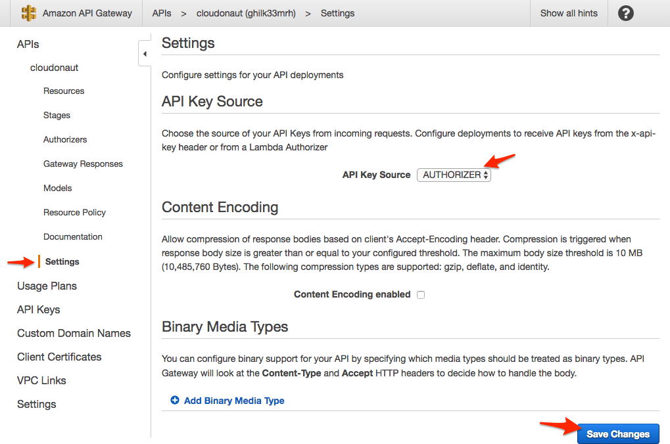Open Resources in the sidebar

click(x=64, y=91)
